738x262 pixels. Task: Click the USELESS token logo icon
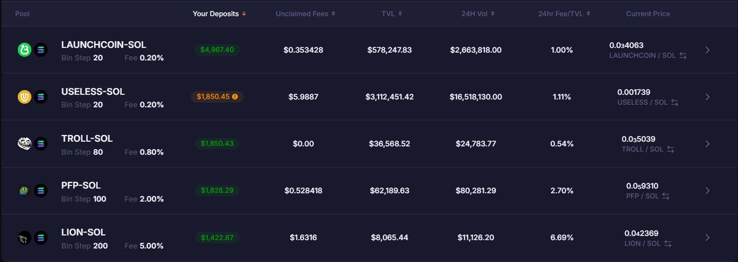coord(24,97)
